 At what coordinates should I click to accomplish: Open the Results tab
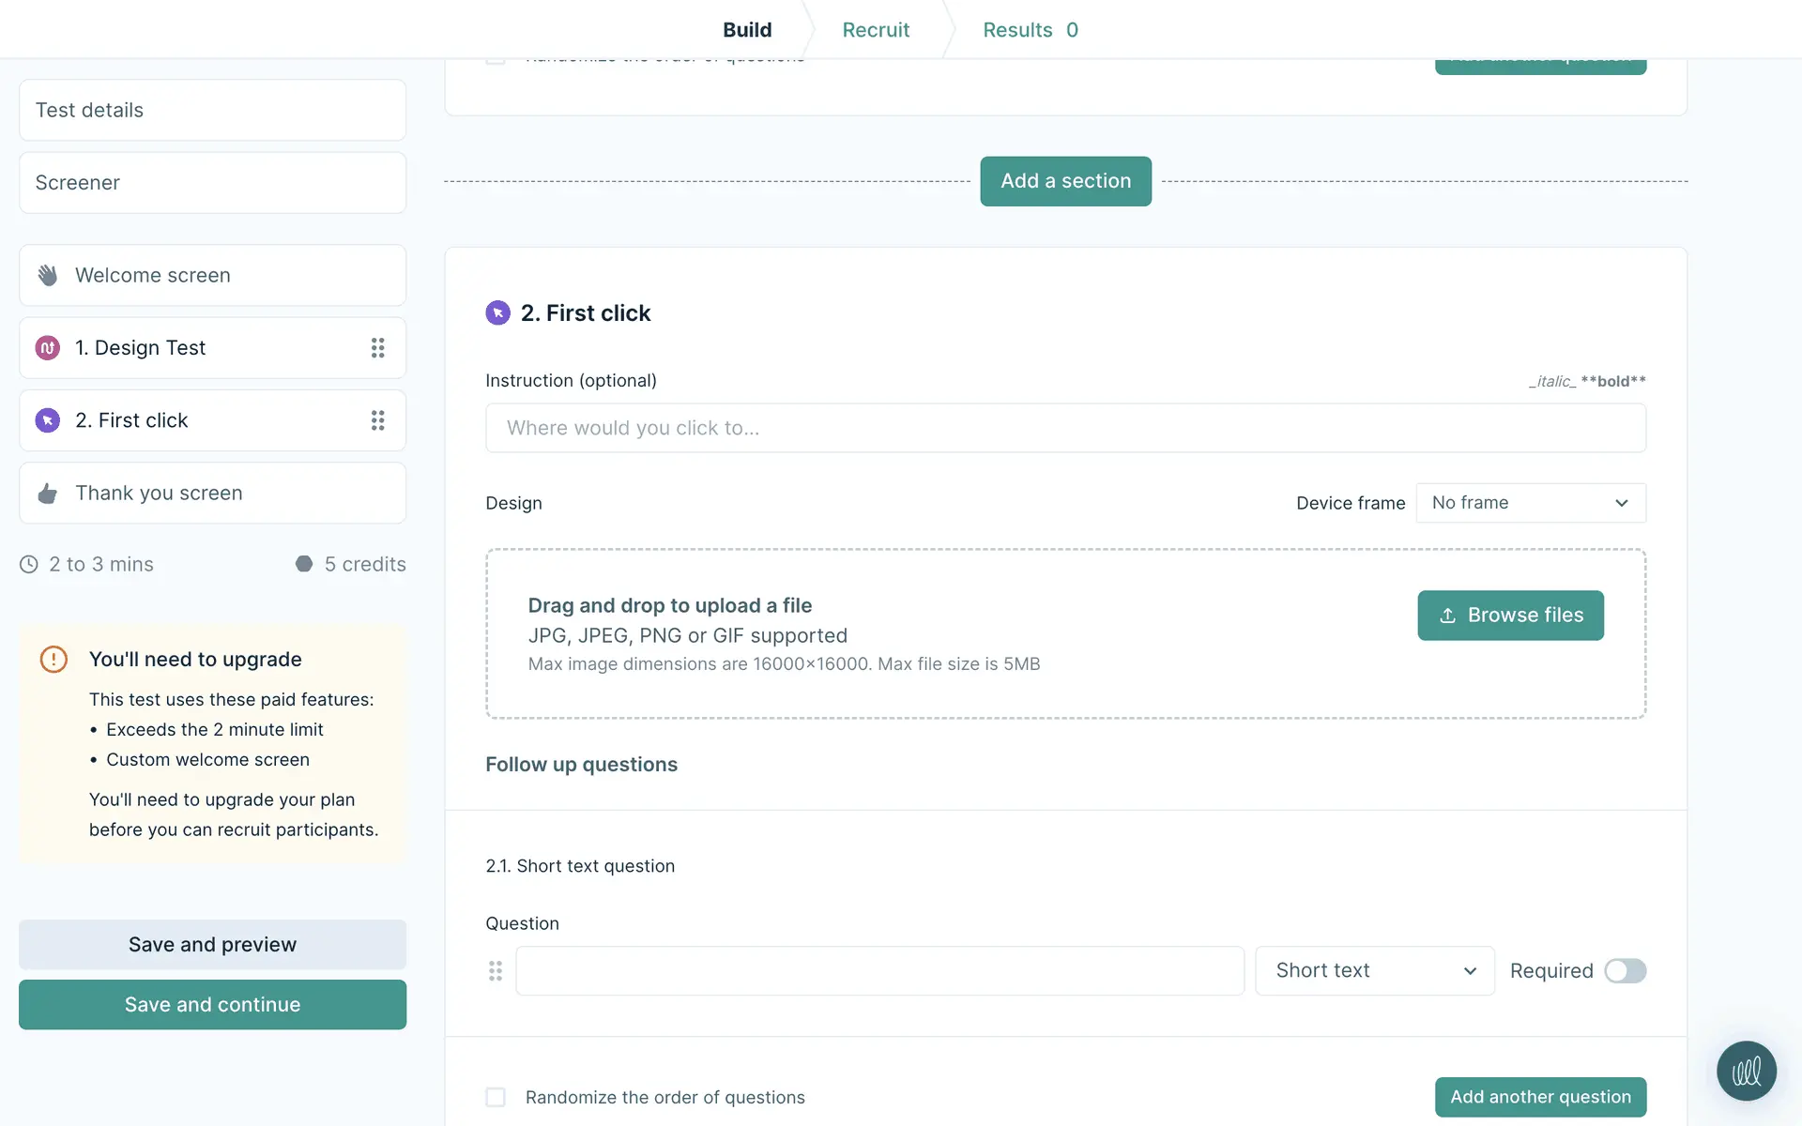pyautogui.click(x=1030, y=30)
